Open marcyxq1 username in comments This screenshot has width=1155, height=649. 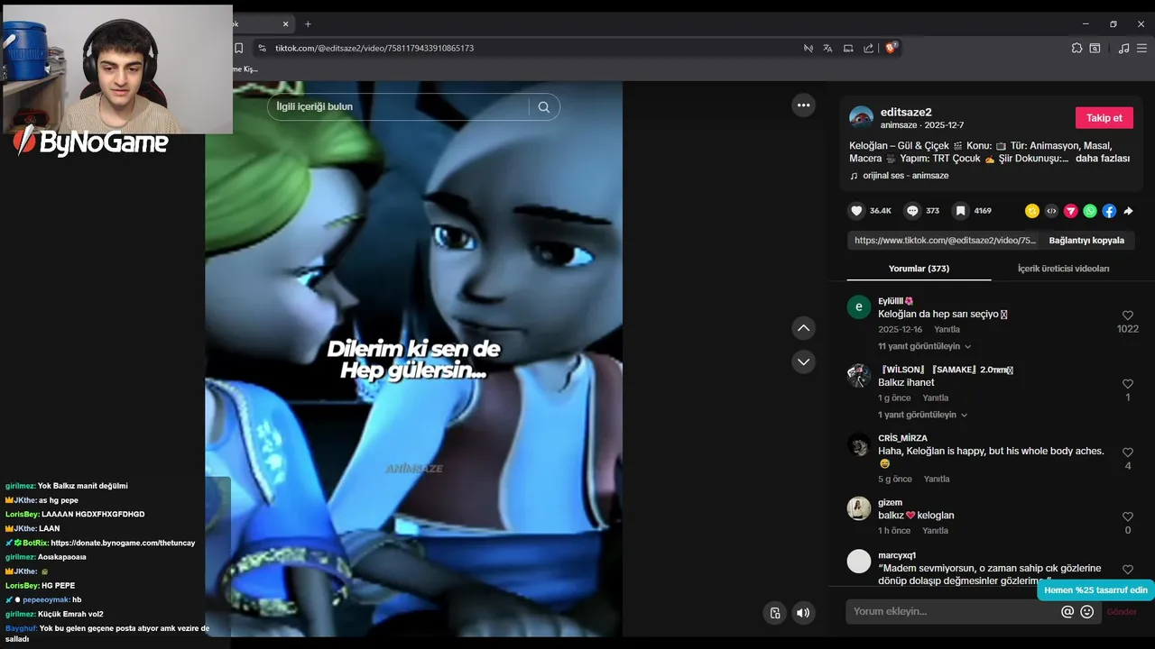[x=897, y=555]
